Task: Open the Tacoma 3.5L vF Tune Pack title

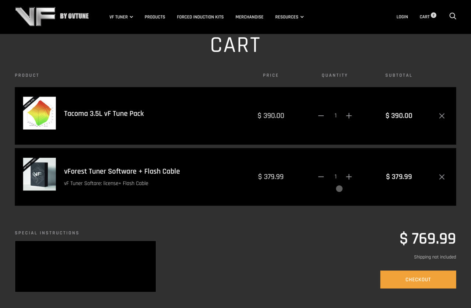Action: 104,113
